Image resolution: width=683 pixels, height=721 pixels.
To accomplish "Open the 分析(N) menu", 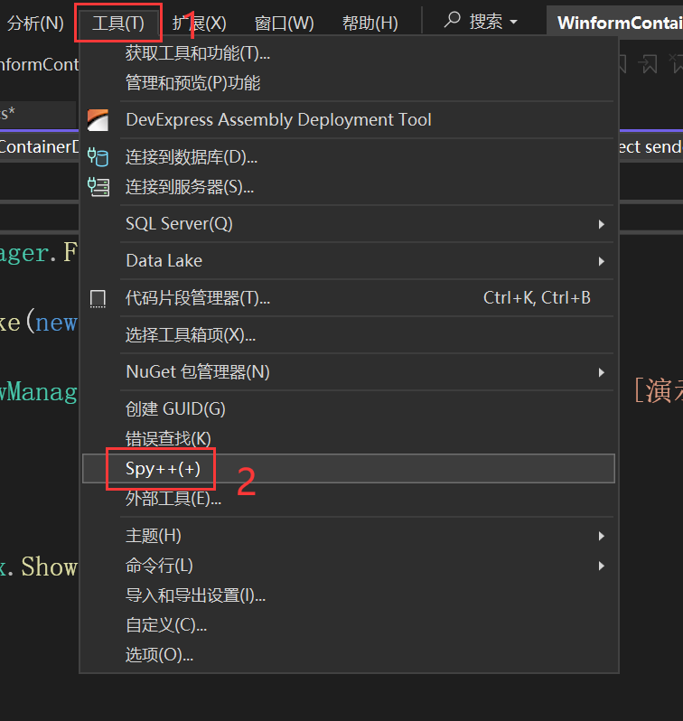I will (35, 23).
